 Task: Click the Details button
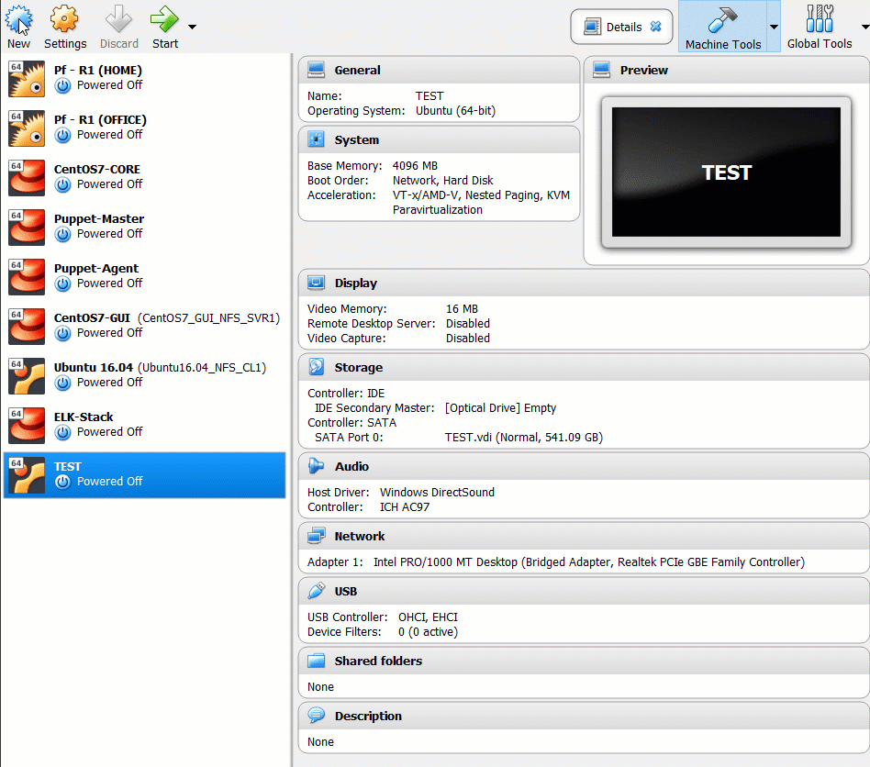(x=621, y=27)
